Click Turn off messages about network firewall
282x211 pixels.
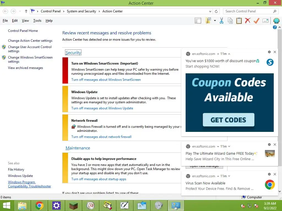pyautogui.click(x=101, y=137)
